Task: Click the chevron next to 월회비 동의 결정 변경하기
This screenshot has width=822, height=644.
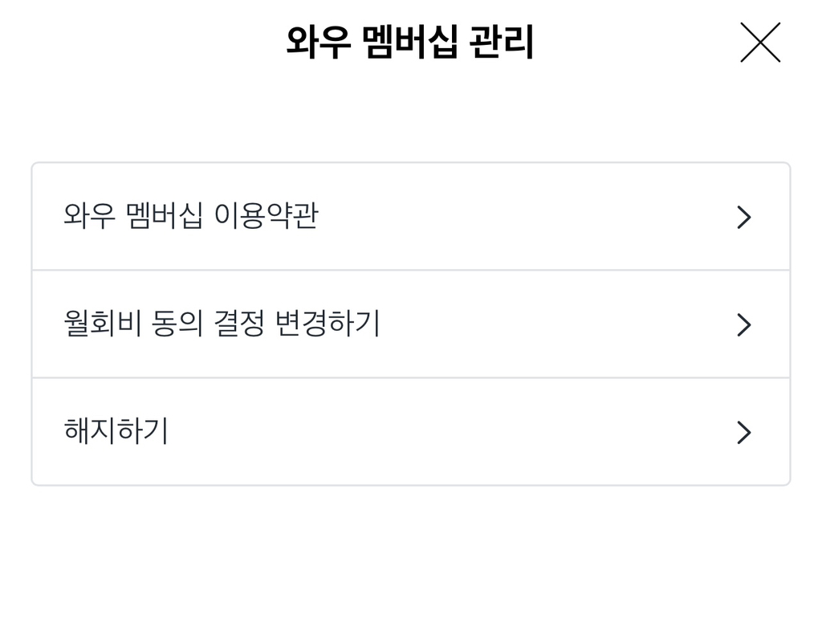Action: (745, 324)
